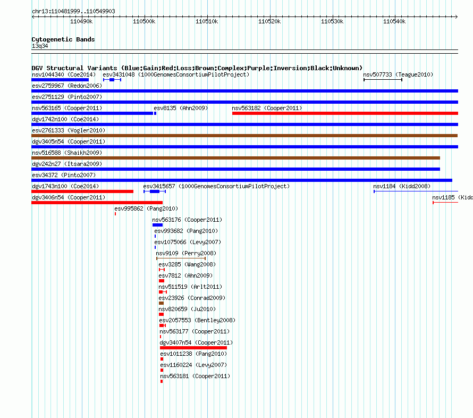Select nsv563177 (Cooper2011) label

click(x=195, y=331)
